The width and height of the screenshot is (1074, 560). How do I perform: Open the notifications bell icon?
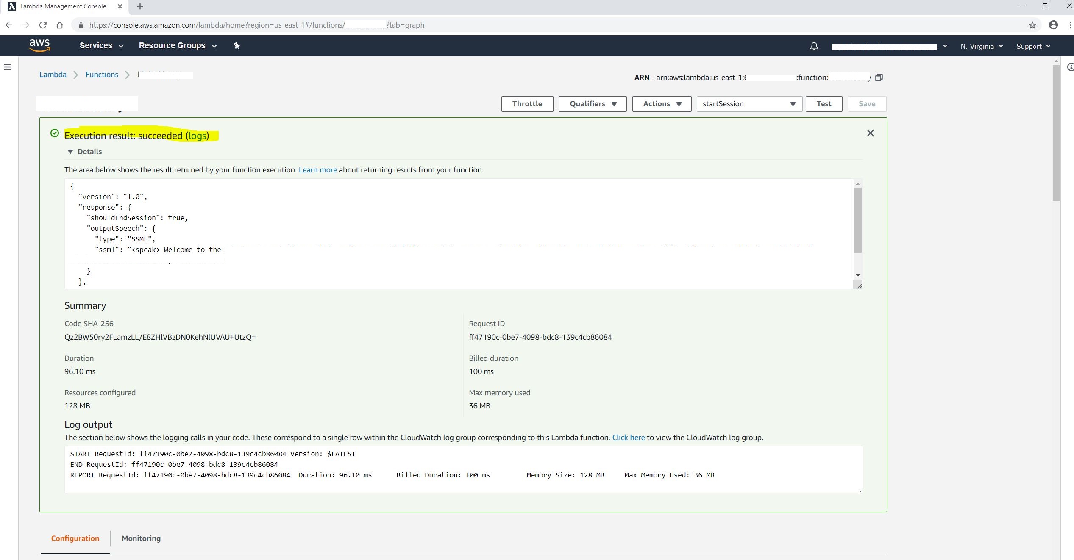tap(814, 46)
